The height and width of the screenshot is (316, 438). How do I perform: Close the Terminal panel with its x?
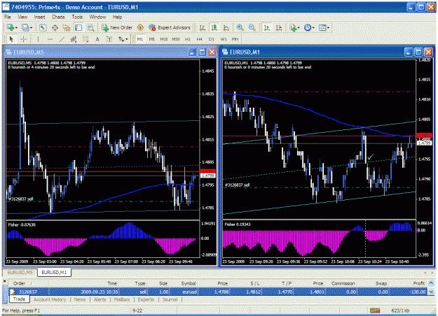pyautogui.click(x=4, y=282)
